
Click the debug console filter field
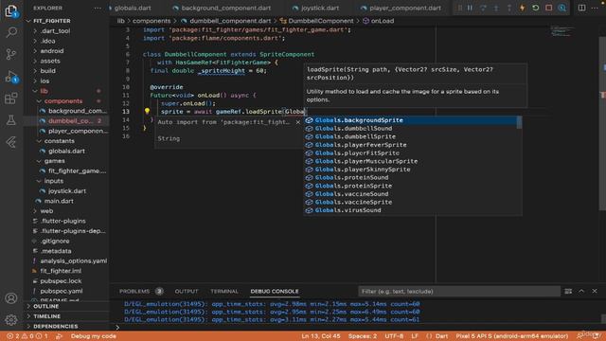[458, 291]
